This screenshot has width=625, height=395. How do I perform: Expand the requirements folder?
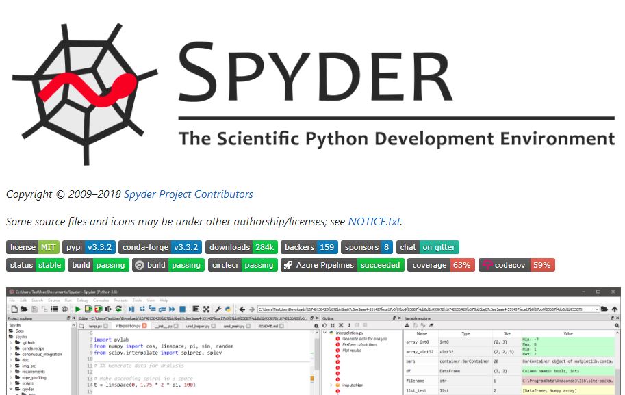point(11,372)
